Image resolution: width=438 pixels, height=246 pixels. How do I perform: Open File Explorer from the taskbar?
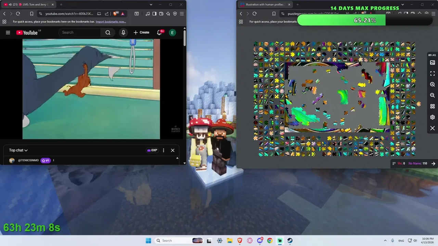230,241
